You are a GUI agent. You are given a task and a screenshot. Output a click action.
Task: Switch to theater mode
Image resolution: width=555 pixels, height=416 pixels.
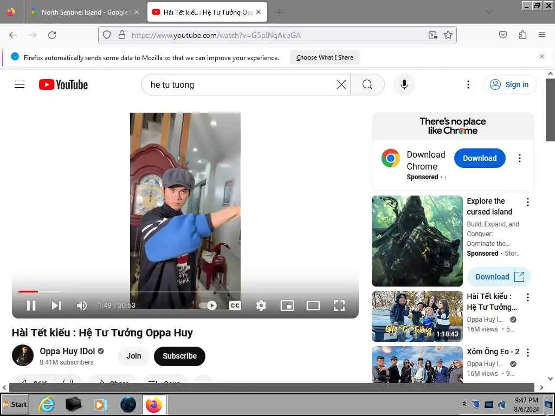pos(313,305)
